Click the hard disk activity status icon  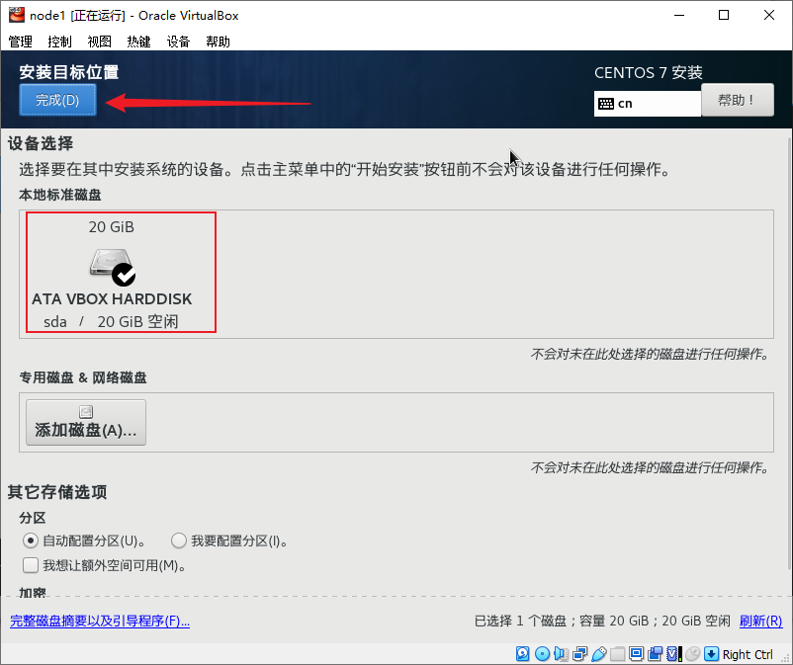pyautogui.click(x=522, y=654)
